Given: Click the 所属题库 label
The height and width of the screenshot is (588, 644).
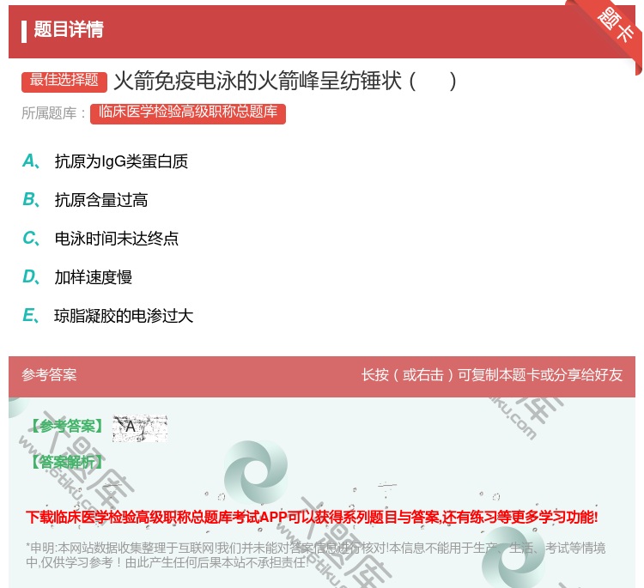Looking at the screenshot, I should pos(53,113).
